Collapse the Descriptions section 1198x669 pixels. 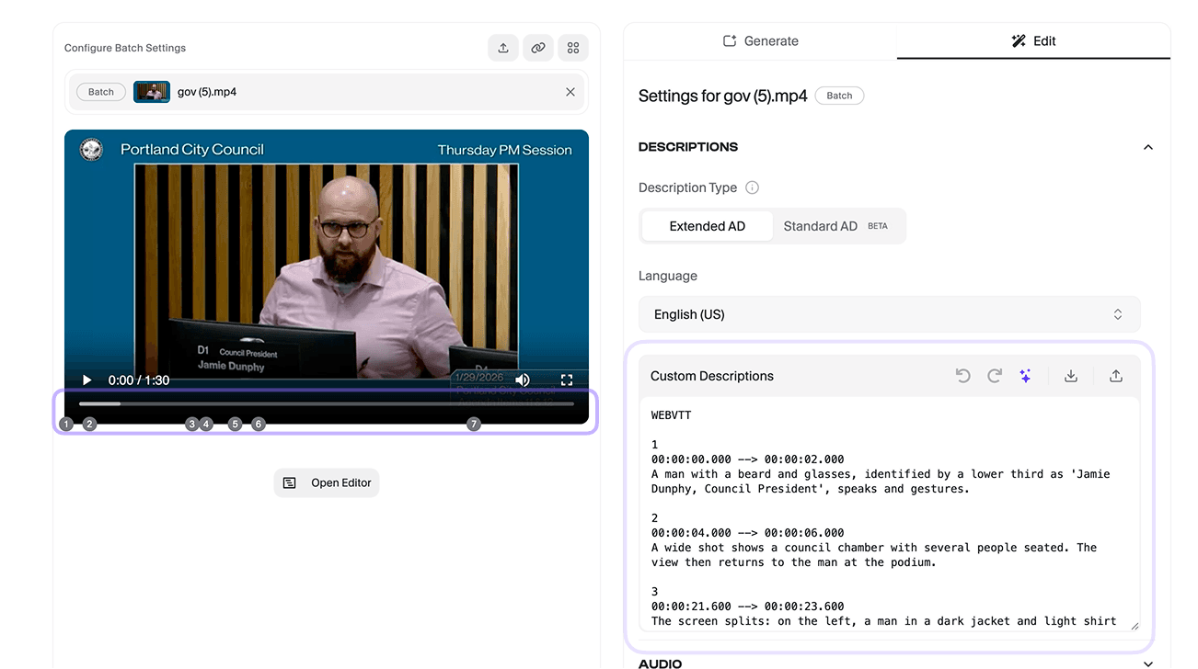pyautogui.click(x=1147, y=147)
